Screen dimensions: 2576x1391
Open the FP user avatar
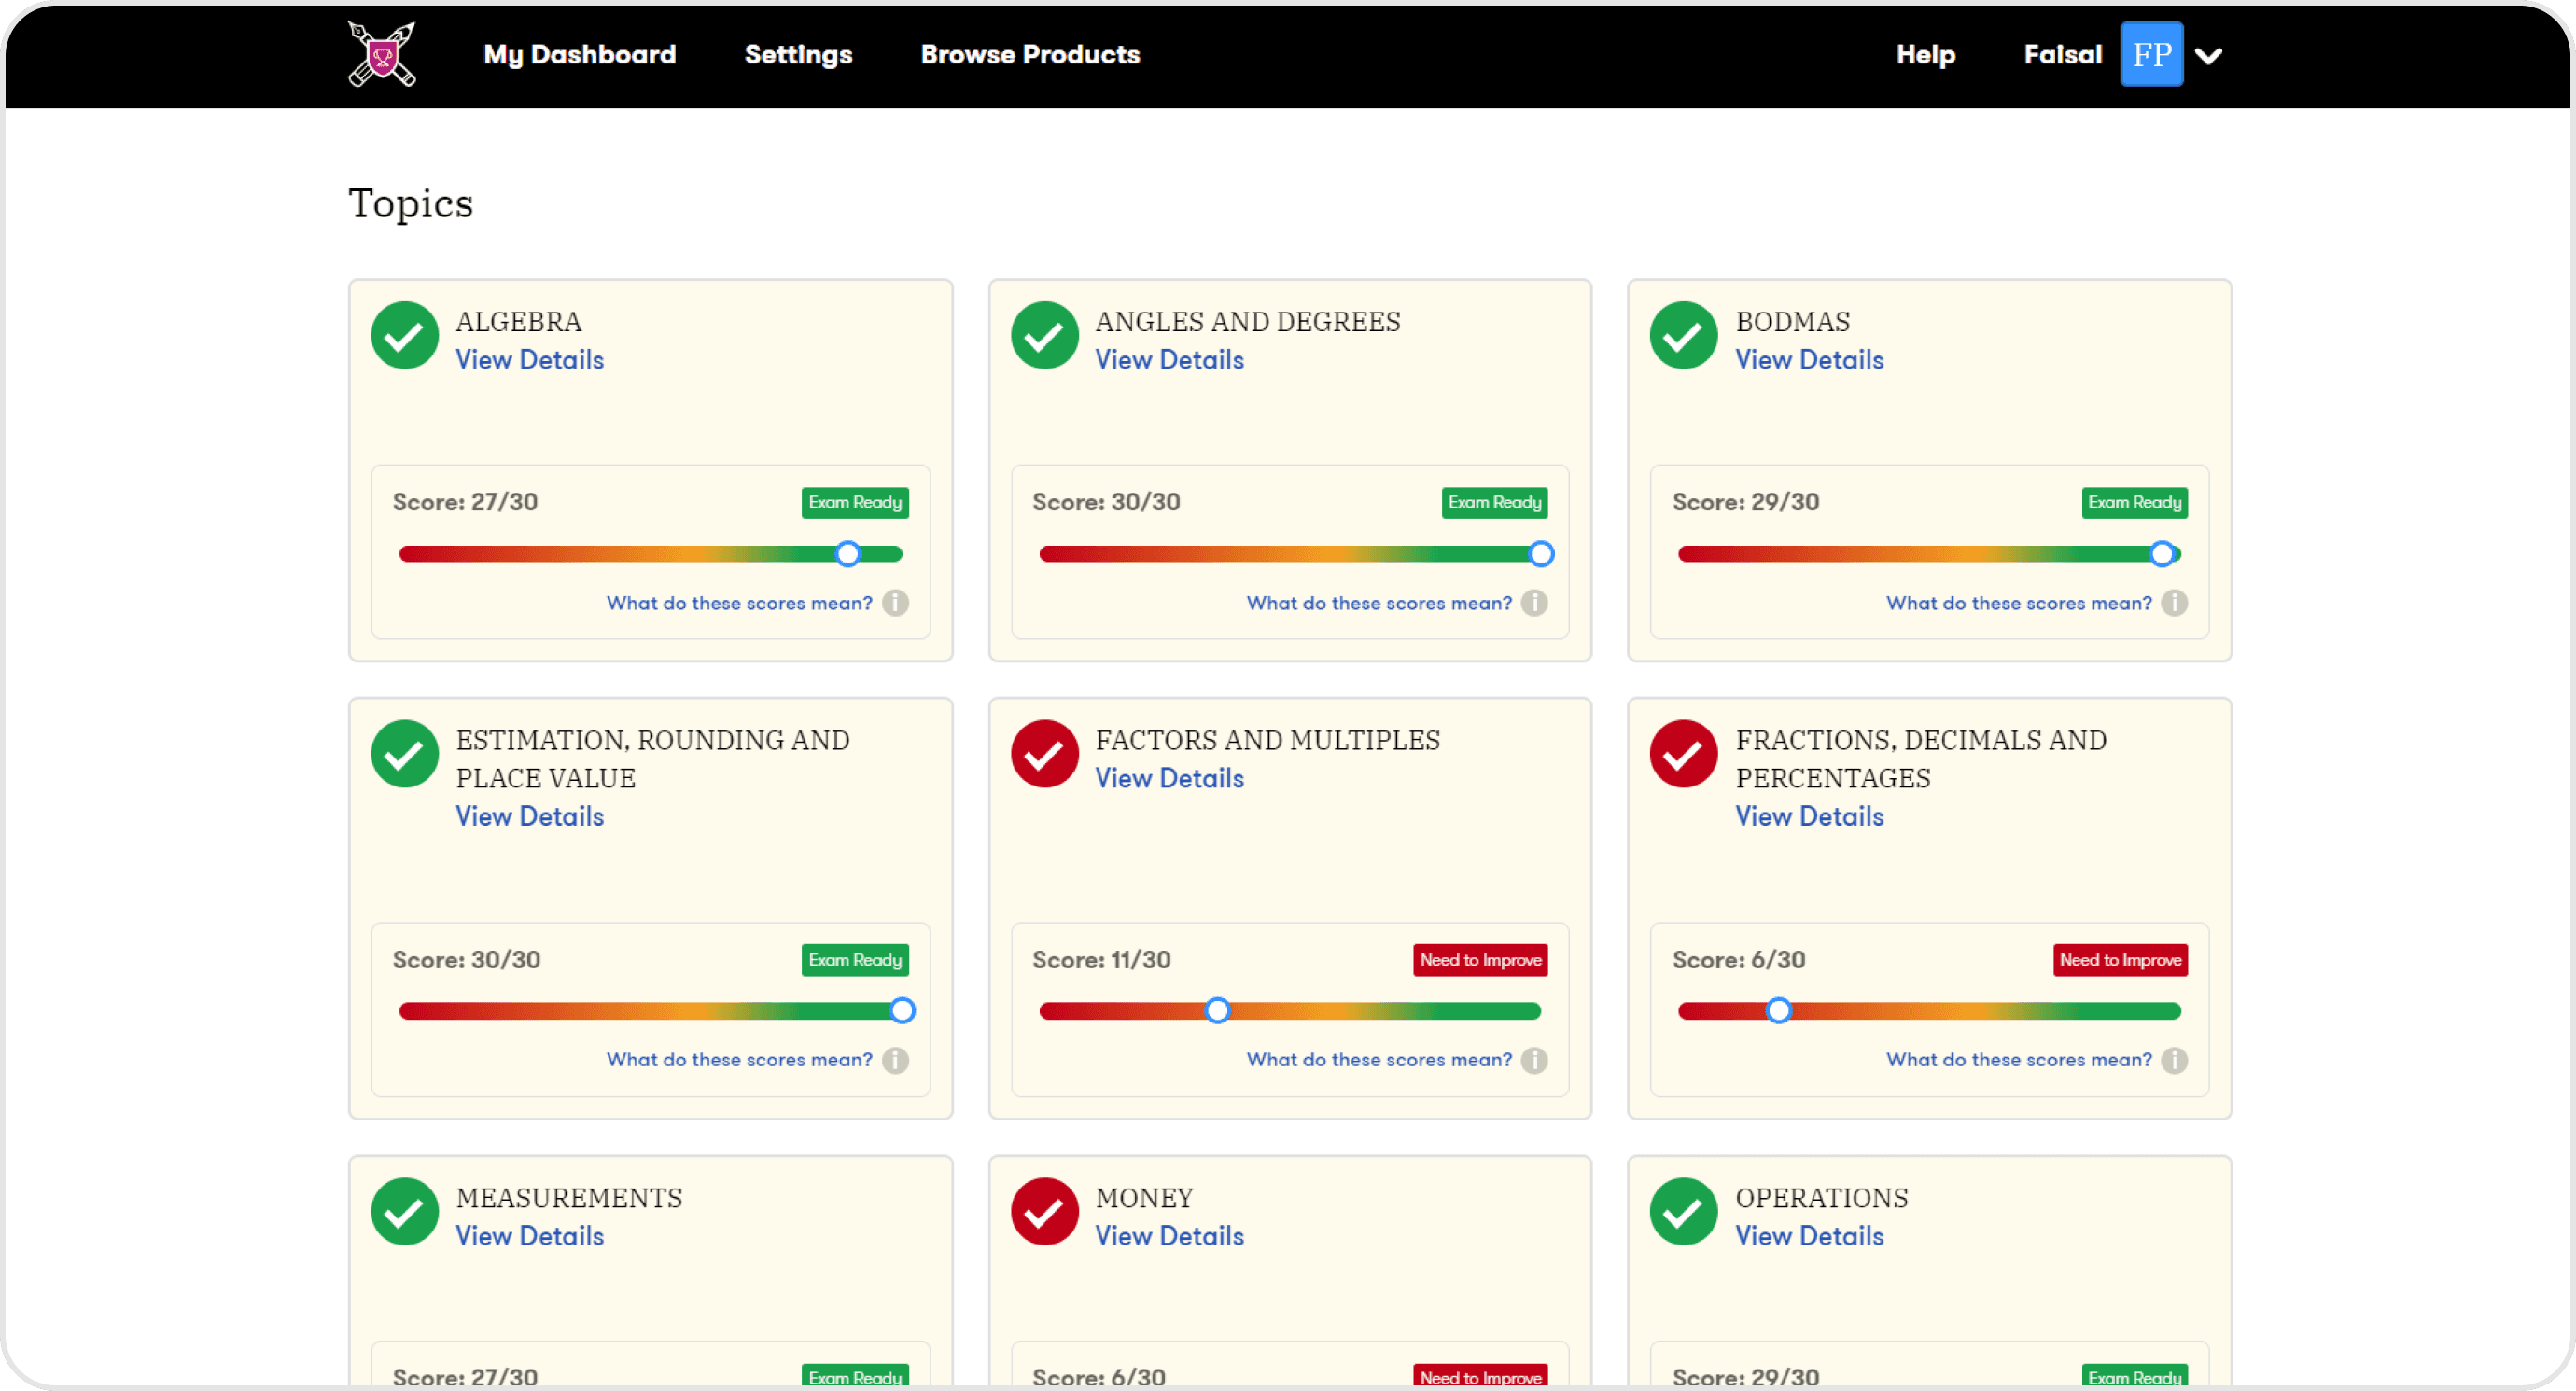[2151, 54]
